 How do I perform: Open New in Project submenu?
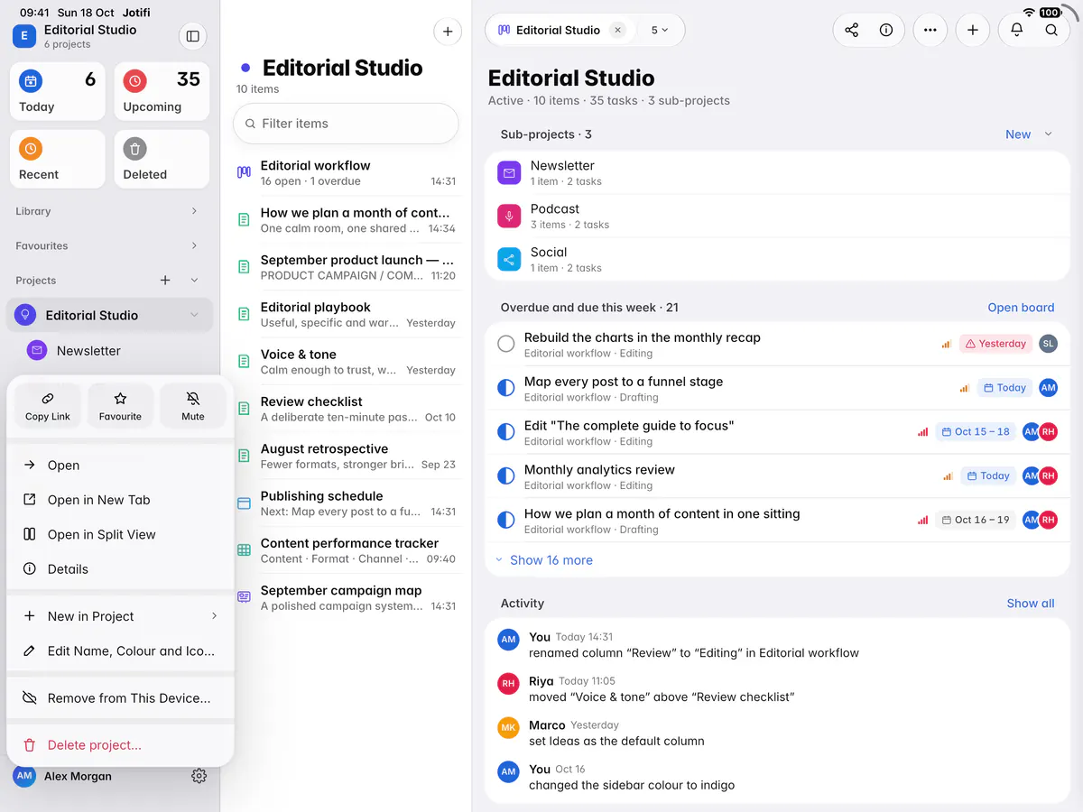[120, 616]
